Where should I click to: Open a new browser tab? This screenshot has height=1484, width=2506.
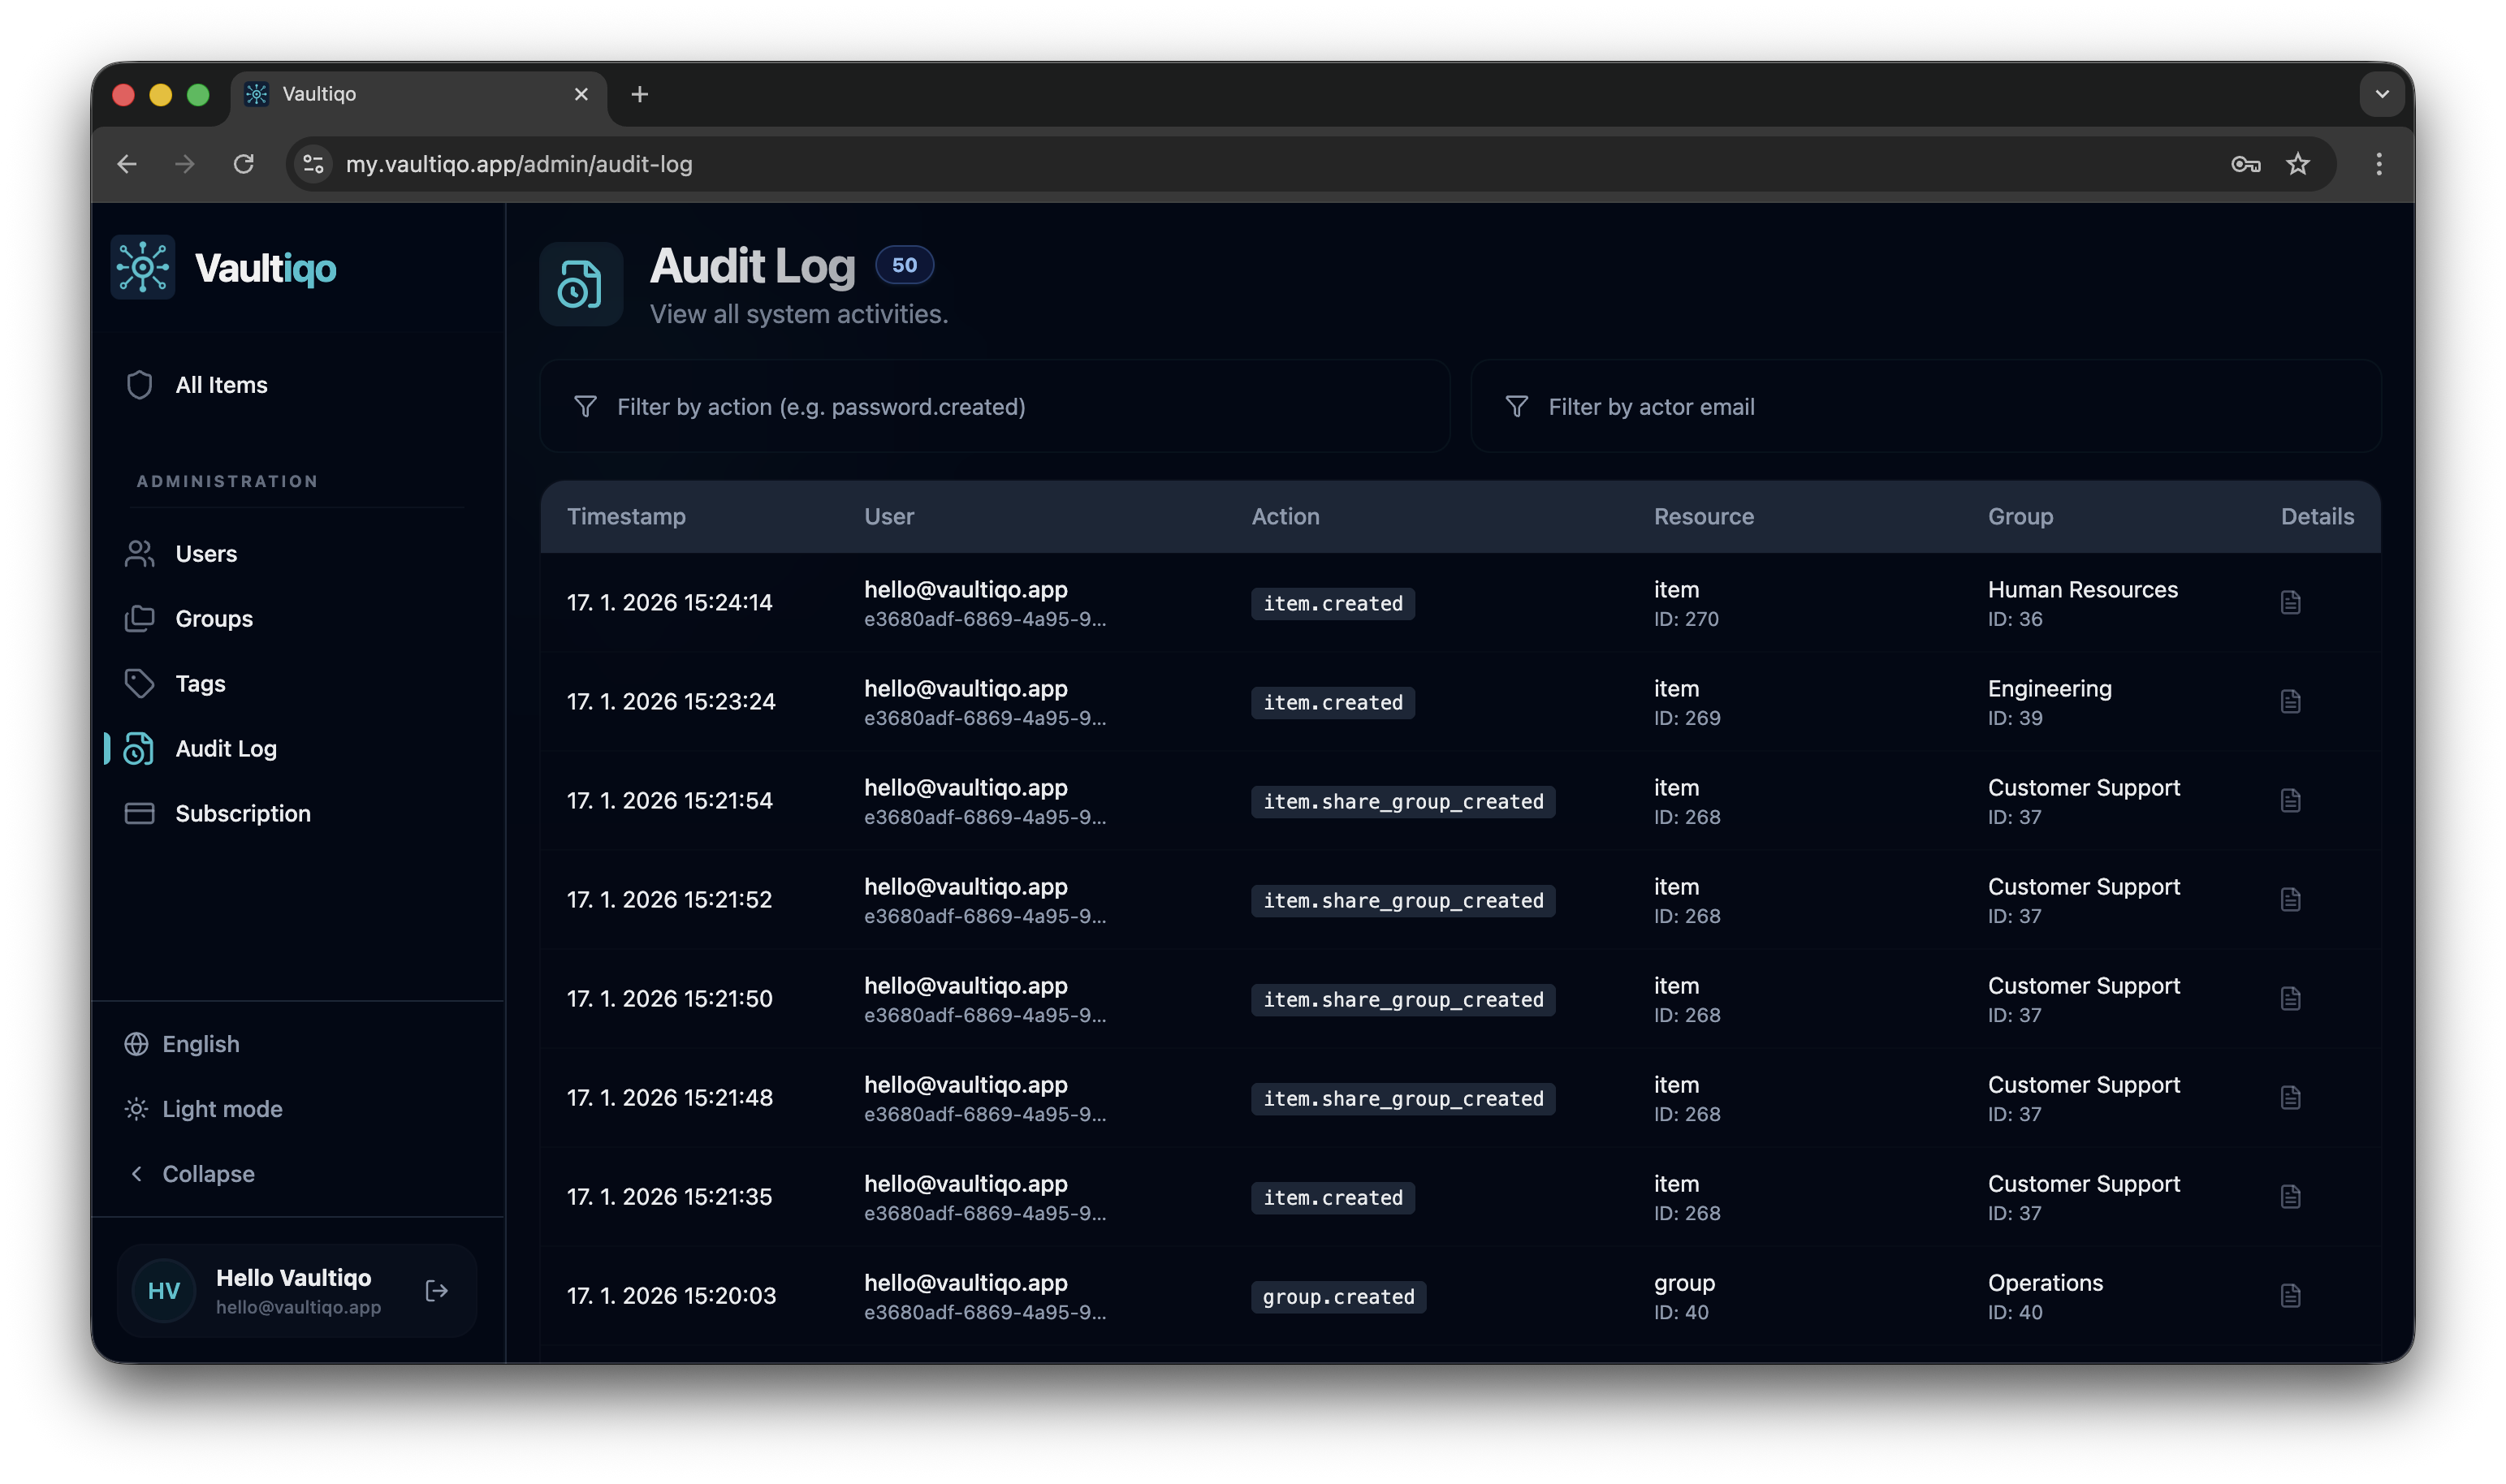click(640, 94)
